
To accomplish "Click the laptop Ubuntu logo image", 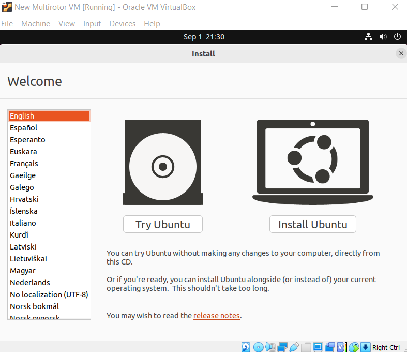I will coord(313,162).
